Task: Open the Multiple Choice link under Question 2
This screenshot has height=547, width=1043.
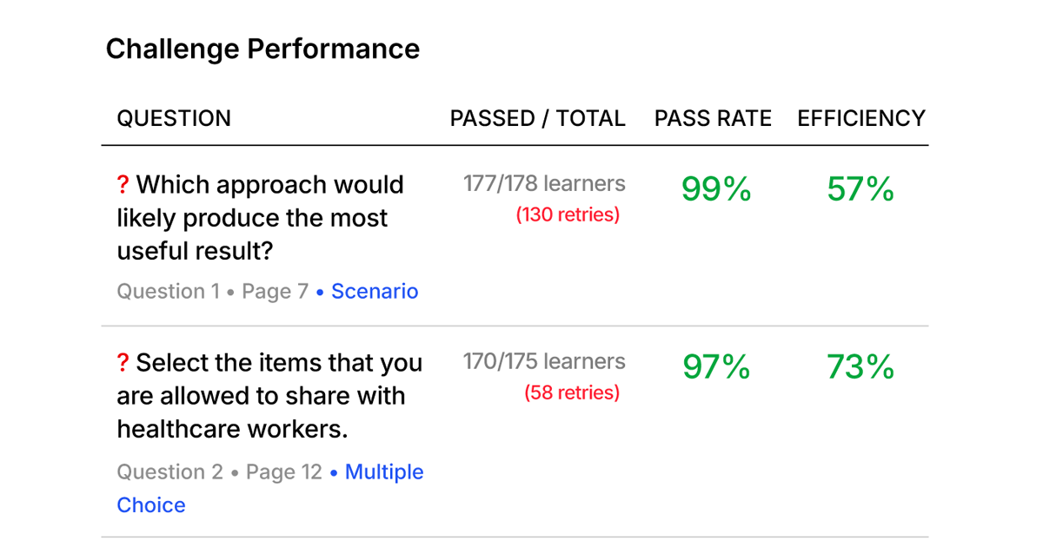Action: (270, 489)
